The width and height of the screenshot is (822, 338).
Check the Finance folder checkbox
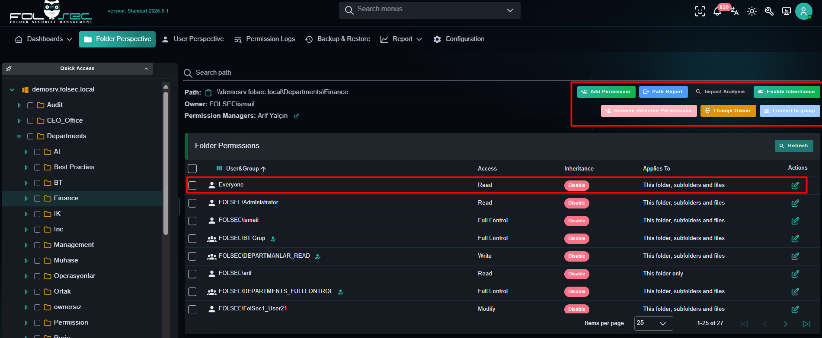pyautogui.click(x=37, y=198)
